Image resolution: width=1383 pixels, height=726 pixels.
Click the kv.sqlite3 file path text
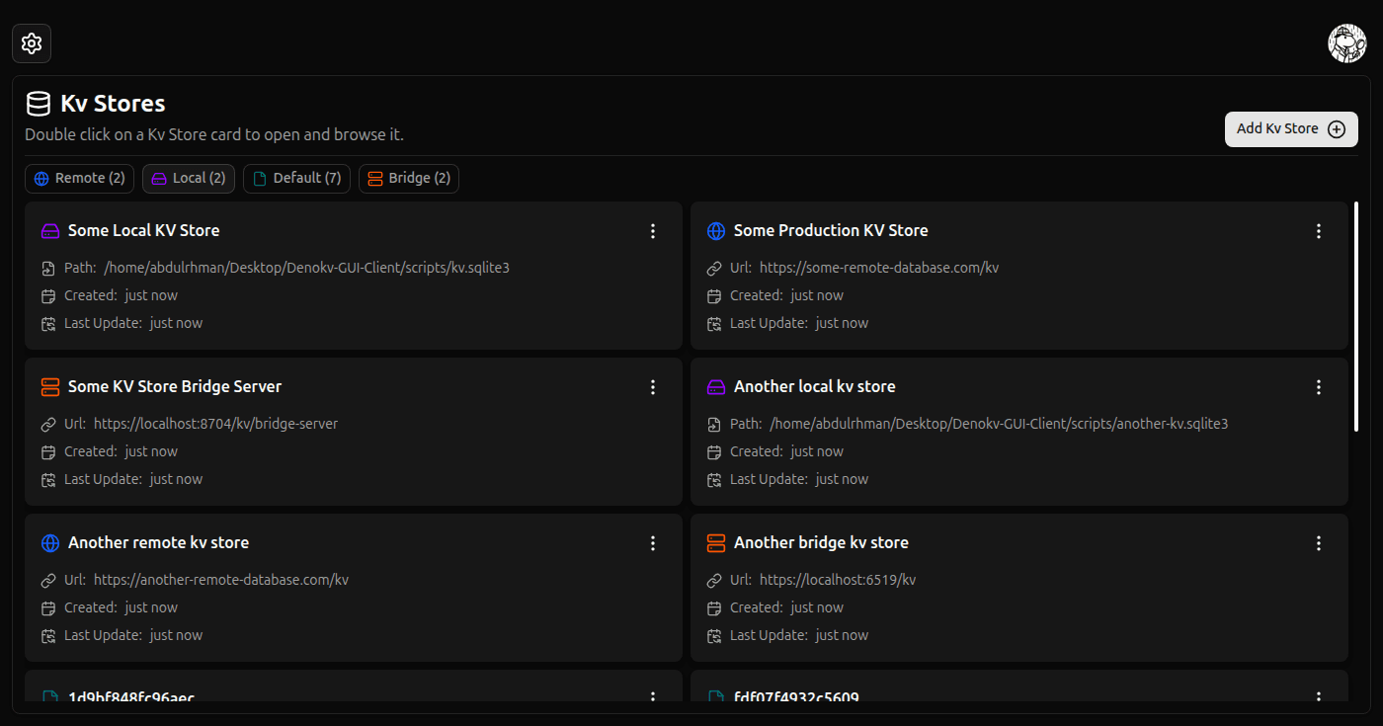tap(307, 268)
